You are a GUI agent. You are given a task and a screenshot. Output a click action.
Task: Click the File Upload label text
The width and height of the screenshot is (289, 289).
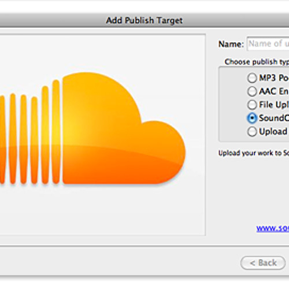click(274, 105)
